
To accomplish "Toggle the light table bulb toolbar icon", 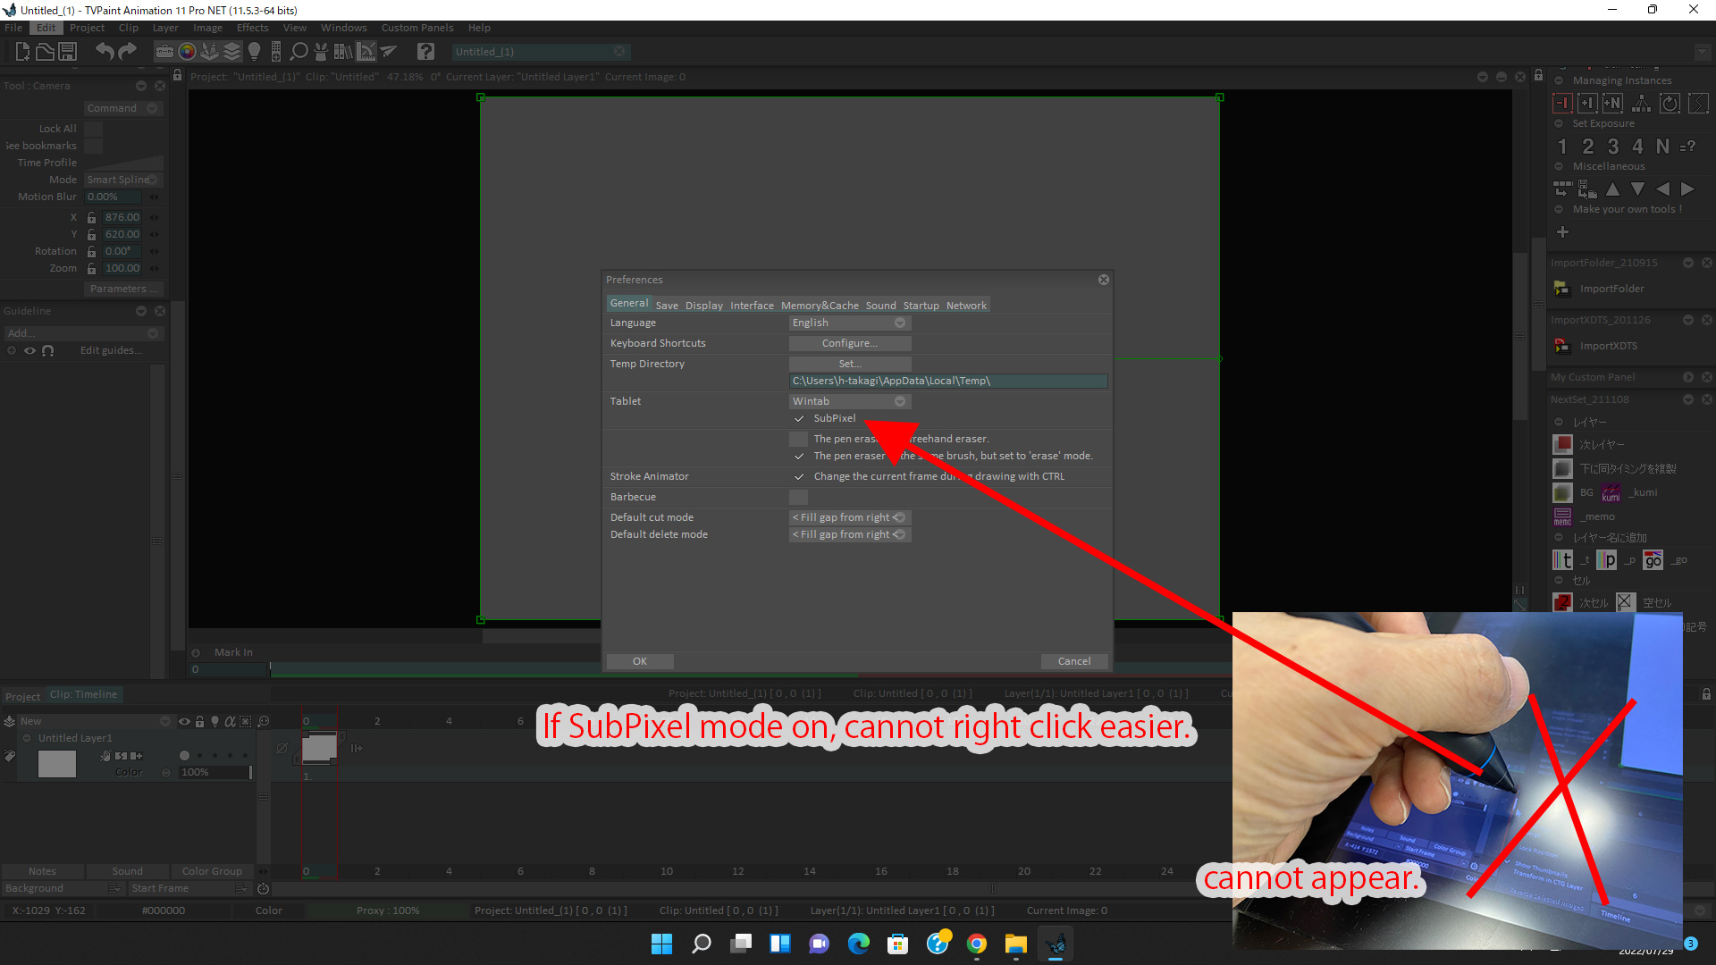I will point(254,52).
